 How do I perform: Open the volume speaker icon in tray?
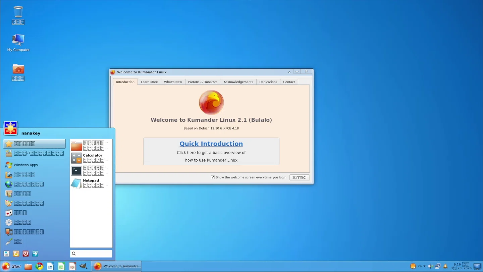pos(431,266)
